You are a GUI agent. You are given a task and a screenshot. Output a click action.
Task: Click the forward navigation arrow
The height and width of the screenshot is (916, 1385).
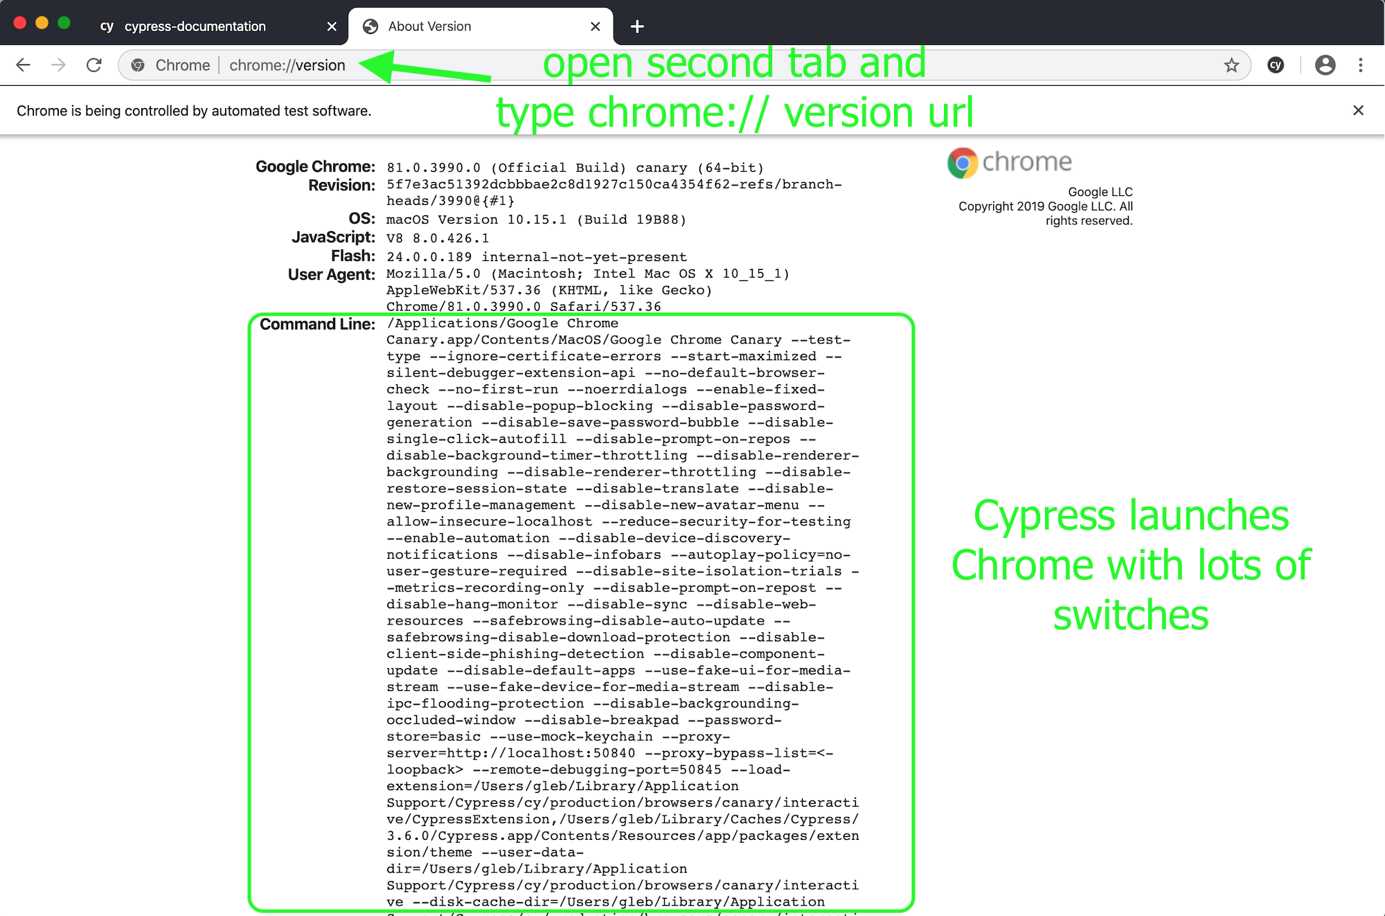[x=58, y=64]
